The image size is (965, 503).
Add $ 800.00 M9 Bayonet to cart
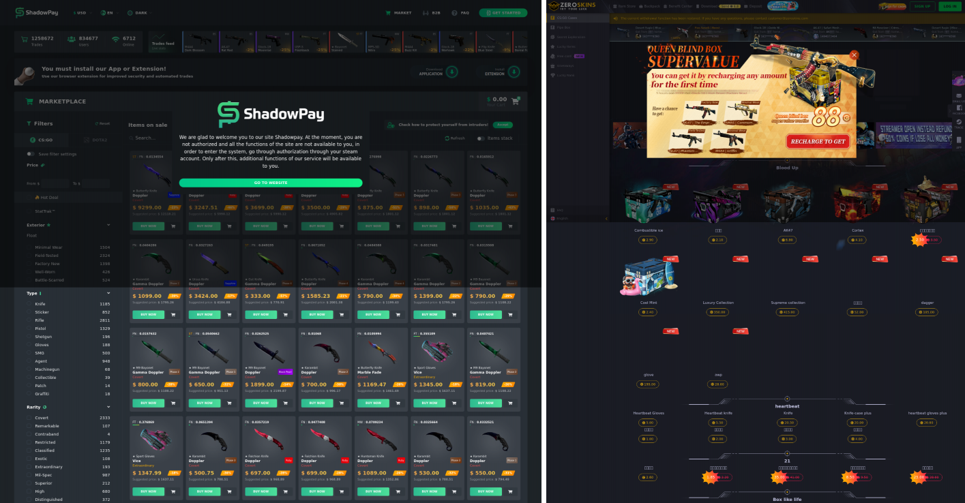click(173, 403)
